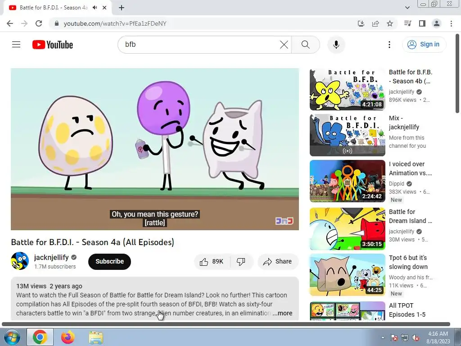The height and width of the screenshot is (346, 461).
Task: Open Mix - jacknjellify playlist thumbnail
Action: coord(347,135)
